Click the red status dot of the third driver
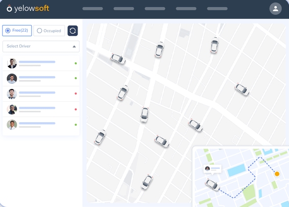289x207 pixels. [x=76, y=94]
